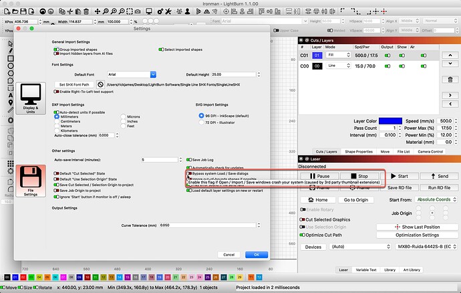Toggle Save Job Log switch

coord(189,160)
